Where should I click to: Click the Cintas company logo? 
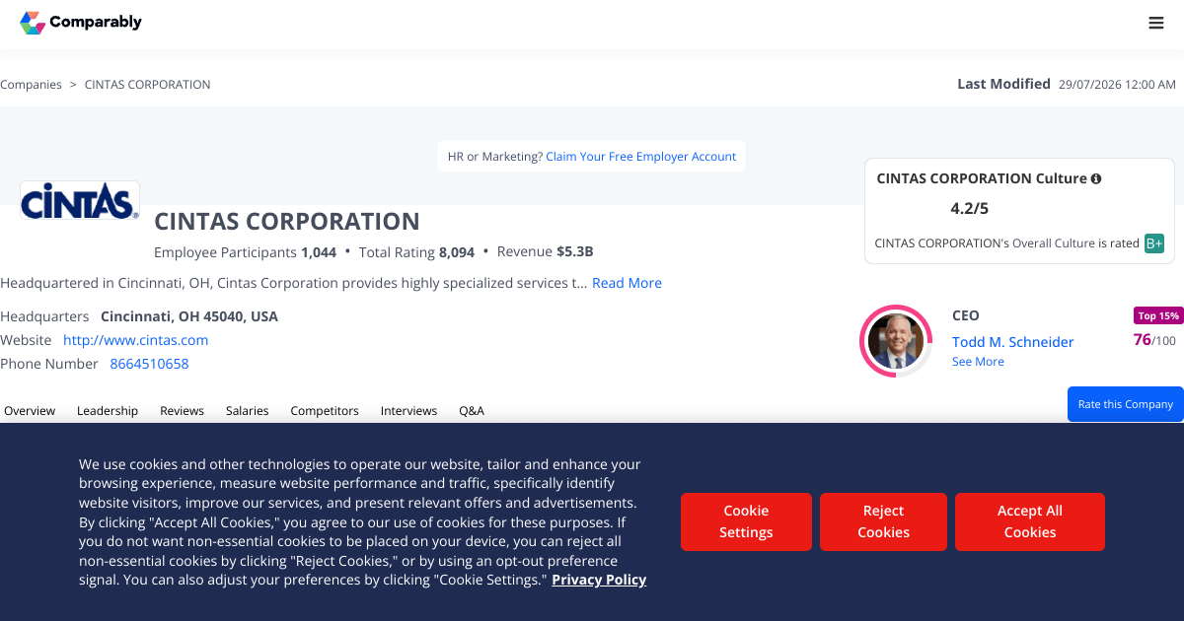click(x=80, y=200)
